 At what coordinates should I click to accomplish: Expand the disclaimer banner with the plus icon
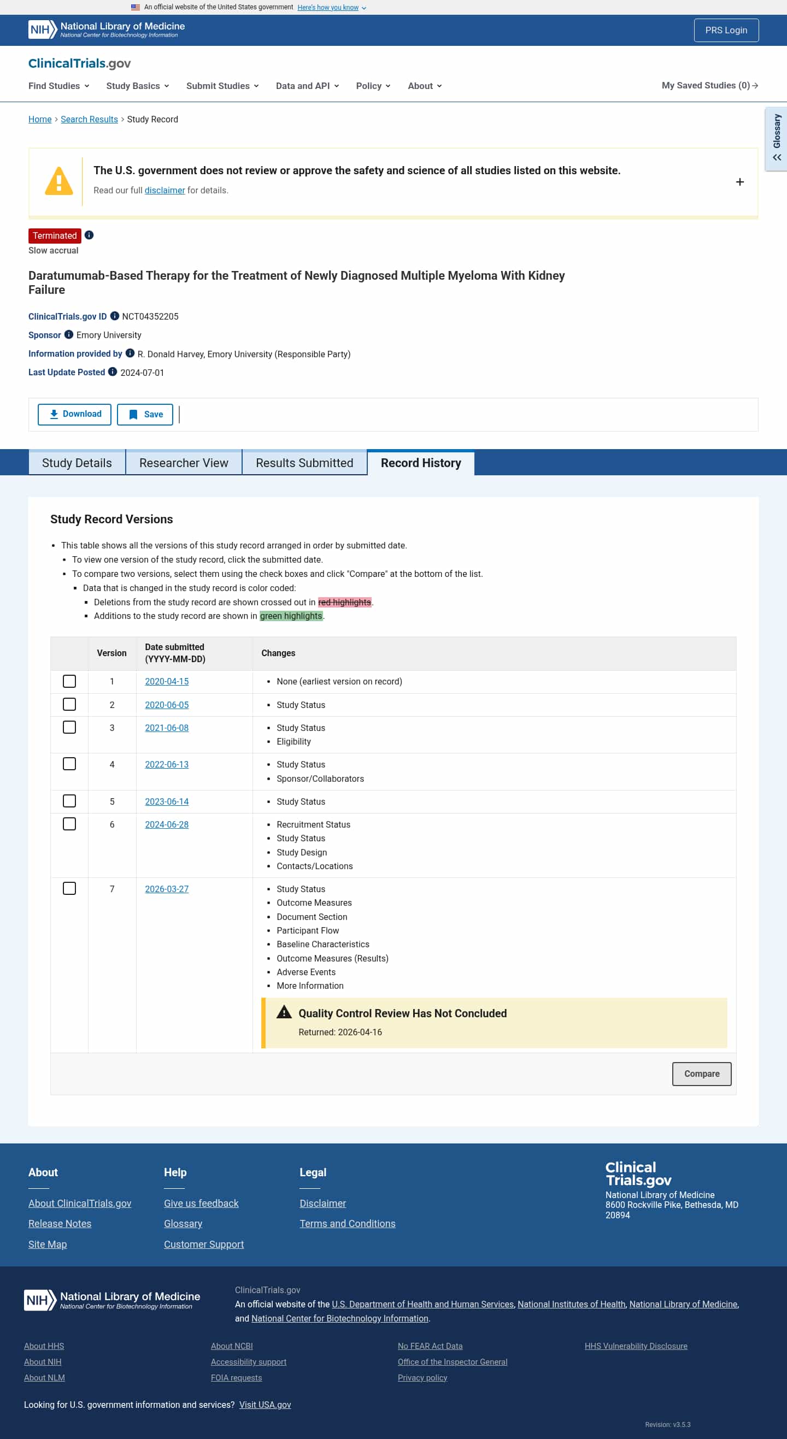[x=739, y=182]
